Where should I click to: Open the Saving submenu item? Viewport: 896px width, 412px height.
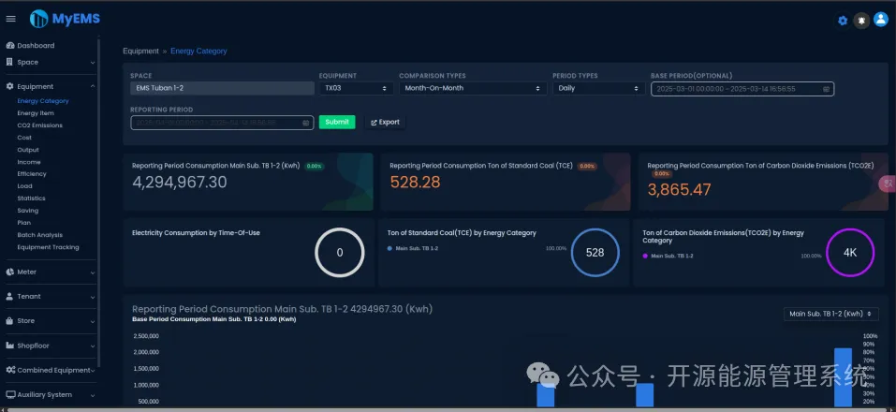(x=27, y=211)
